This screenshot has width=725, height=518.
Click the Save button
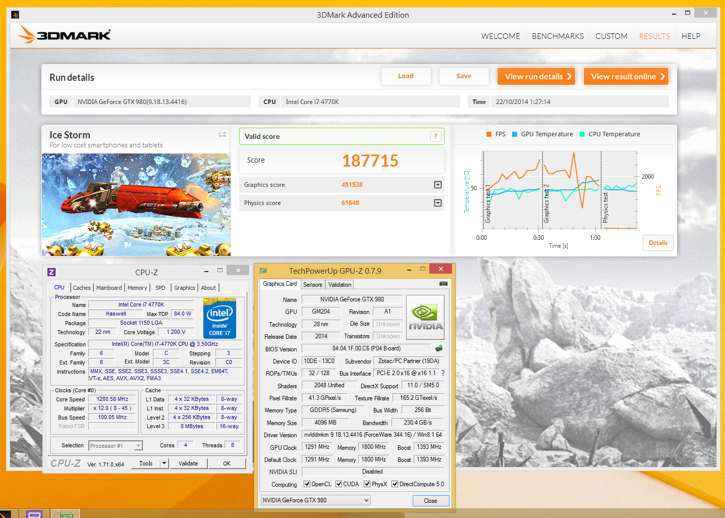coord(464,76)
